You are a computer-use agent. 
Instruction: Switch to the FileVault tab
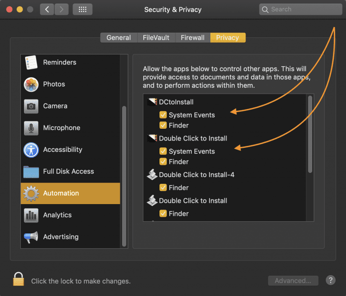pos(156,37)
